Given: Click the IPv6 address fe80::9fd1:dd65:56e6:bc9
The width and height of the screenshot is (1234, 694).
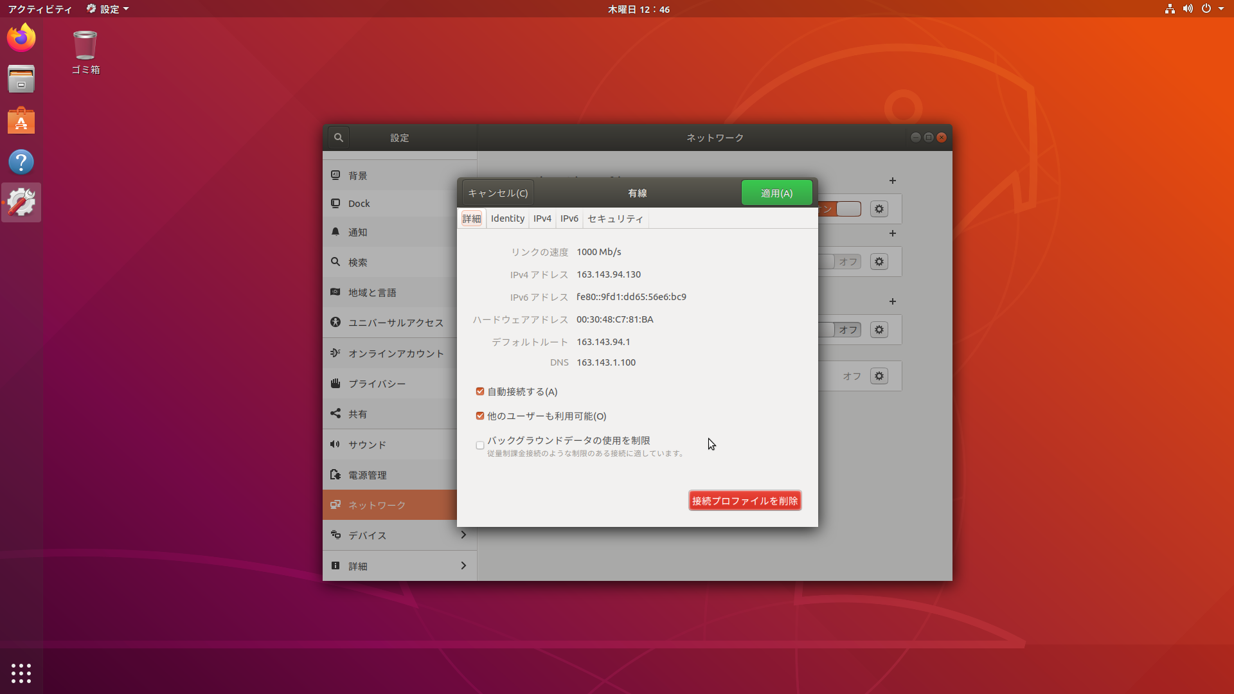Looking at the screenshot, I should [x=631, y=297].
